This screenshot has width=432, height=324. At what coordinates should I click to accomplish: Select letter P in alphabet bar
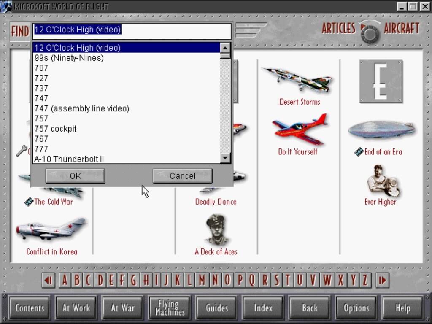(x=240, y=281)
